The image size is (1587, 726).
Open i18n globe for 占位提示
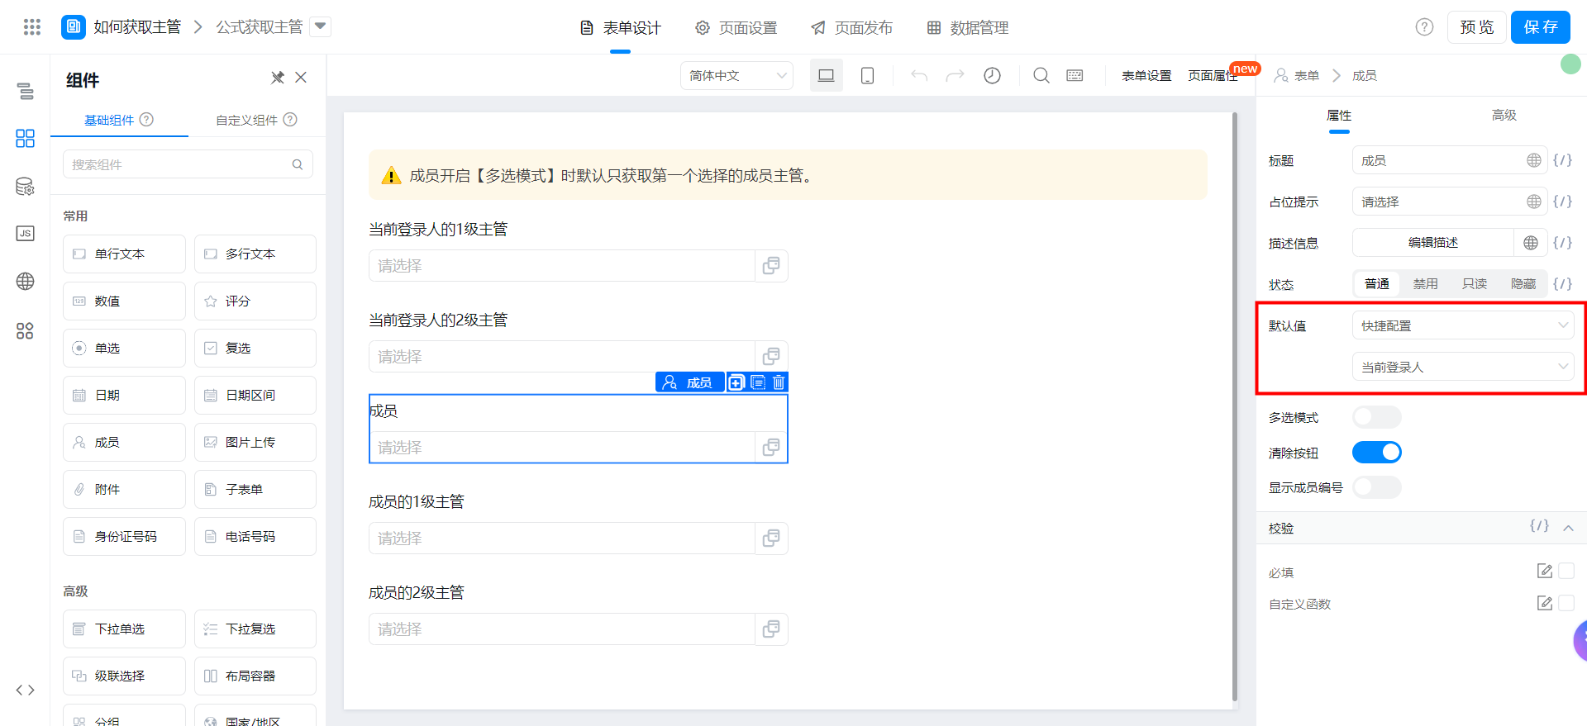pos(1534,202)
